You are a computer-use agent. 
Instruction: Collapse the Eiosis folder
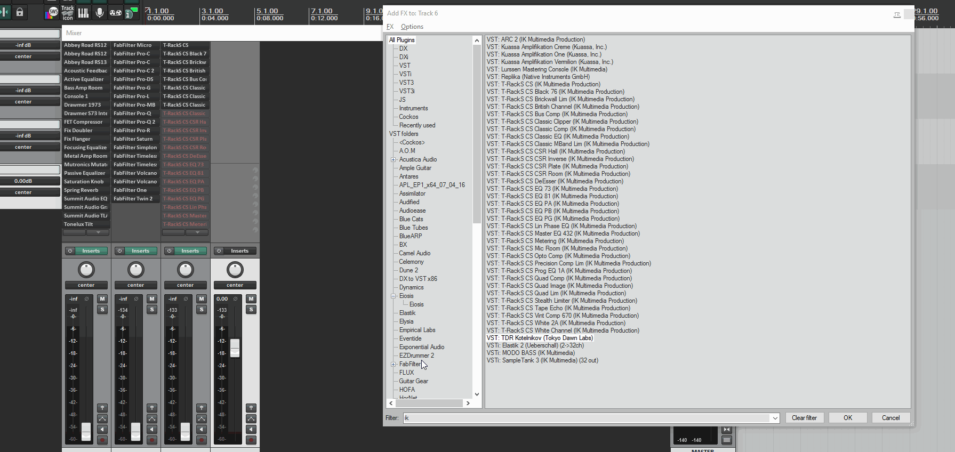(x=394, y=296)
